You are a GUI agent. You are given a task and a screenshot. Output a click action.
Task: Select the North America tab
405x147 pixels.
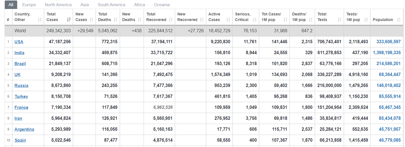58,5
